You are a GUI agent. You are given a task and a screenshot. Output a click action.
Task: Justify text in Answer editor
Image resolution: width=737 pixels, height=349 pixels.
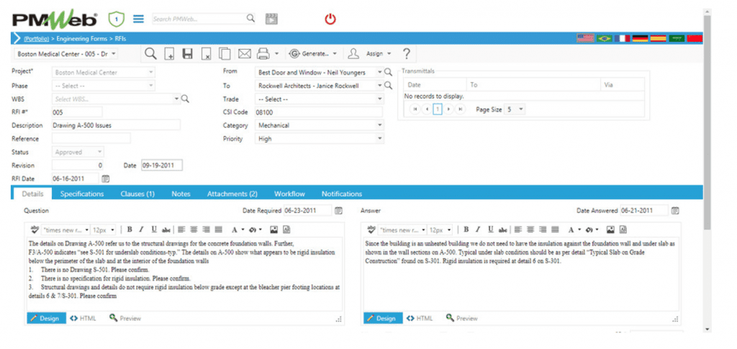[x=555, y=230]
